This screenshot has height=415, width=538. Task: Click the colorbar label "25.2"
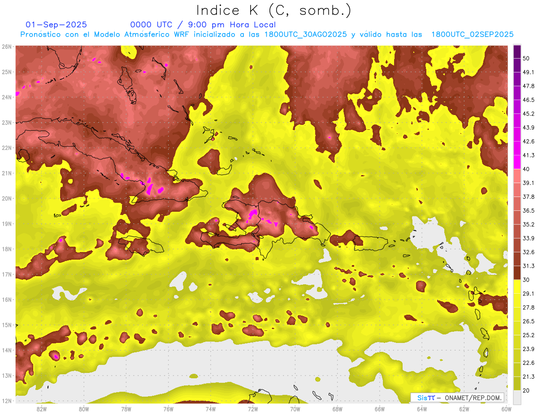point(528,335)
